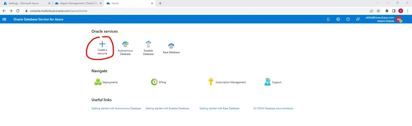Open Getting started with Base Database link
The height and width of the screenshot is (126, 412).
click(219, 108)
